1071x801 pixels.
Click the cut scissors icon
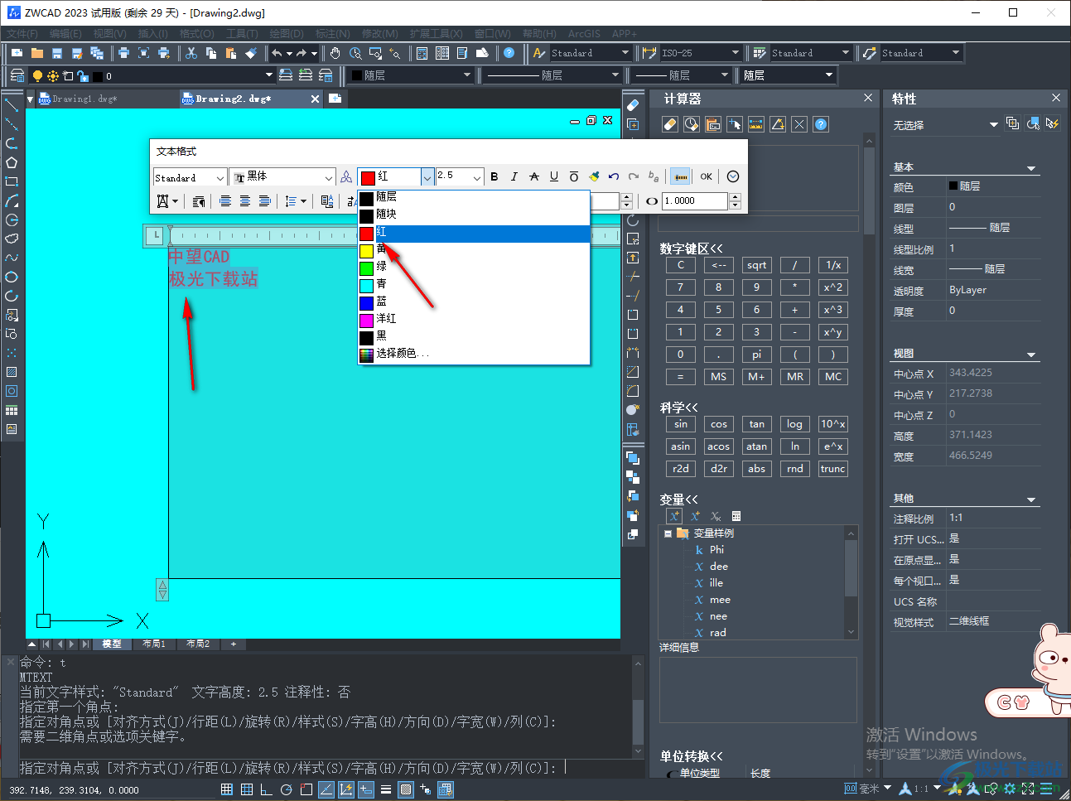click(191, 53)
